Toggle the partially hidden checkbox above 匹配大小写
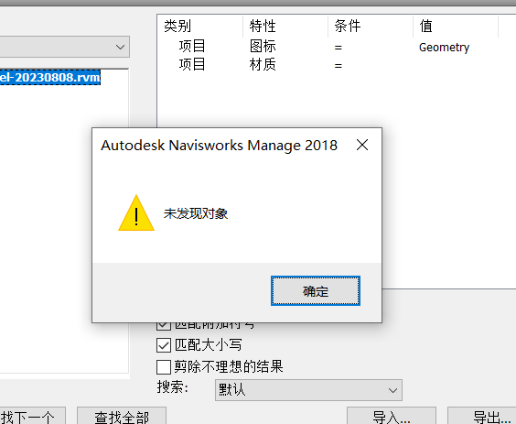 [x=164, y=326]
